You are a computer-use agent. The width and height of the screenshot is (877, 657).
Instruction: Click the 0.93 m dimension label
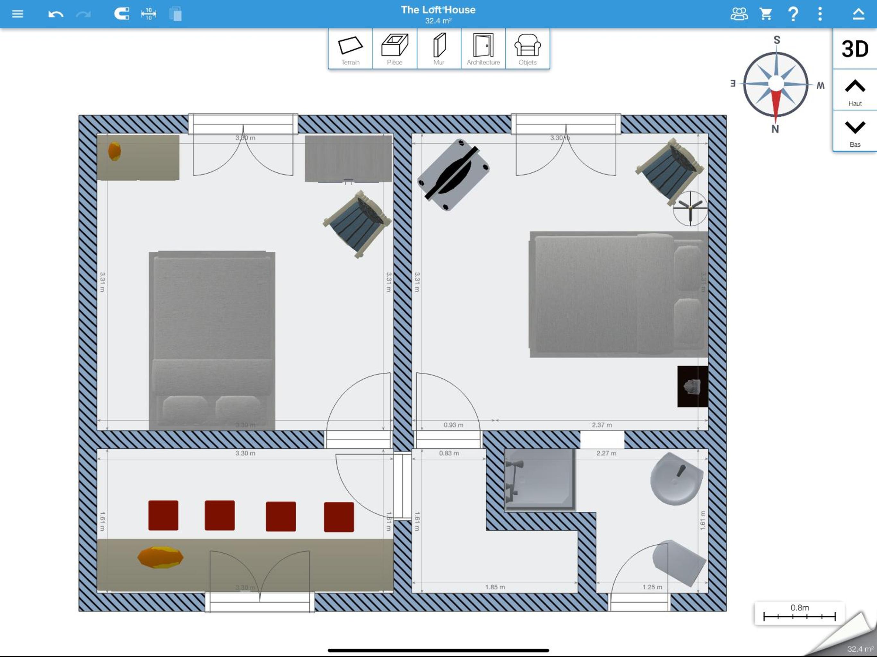pyautogui.click(x=453, y=425)
